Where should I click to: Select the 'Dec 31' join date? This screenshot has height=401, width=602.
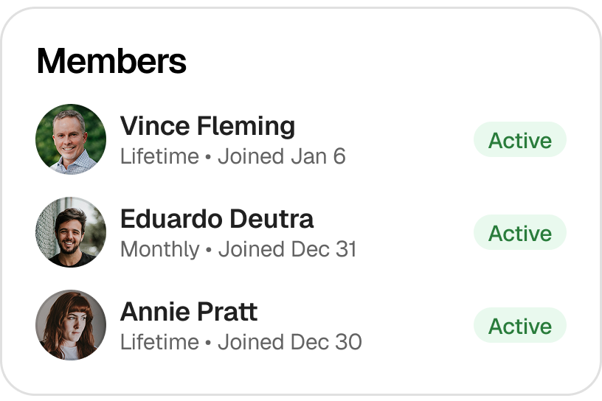(x=324, y=249)
